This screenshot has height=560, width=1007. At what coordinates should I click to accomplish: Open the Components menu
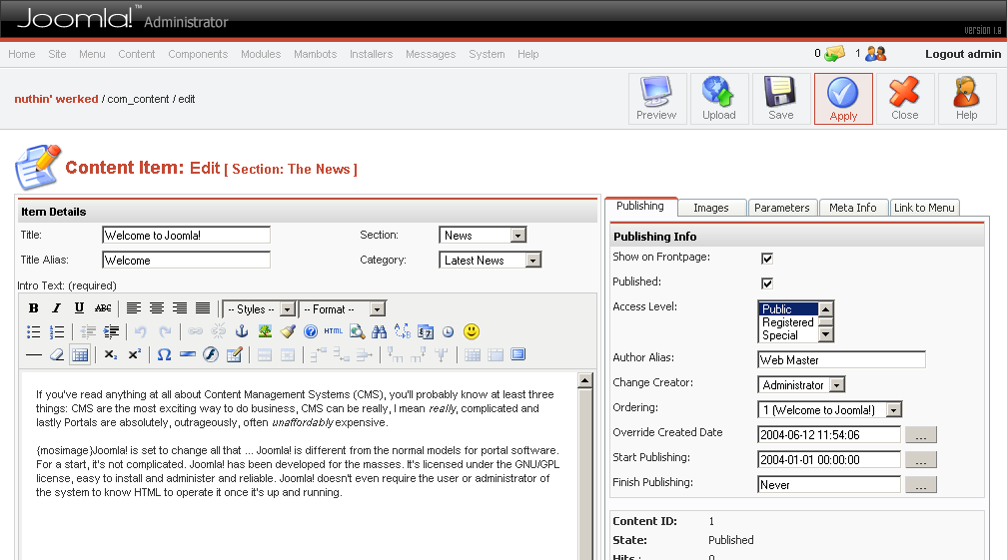coord(198,54)
